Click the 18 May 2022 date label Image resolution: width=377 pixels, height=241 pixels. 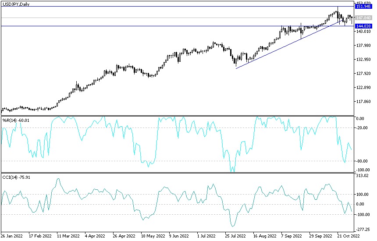(153, 236)
